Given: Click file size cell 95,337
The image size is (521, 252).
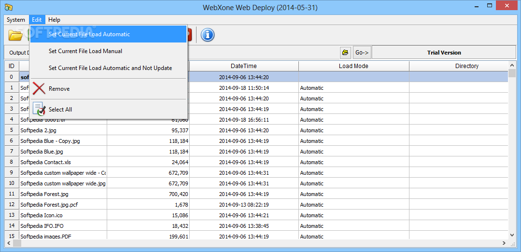Looking at the screenshot, I should 148,130.
